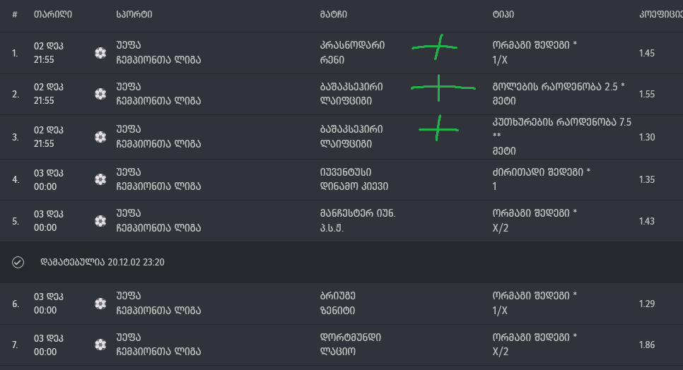
Task: Click the soccer ball icon in row 2
Action: point(100,95)
